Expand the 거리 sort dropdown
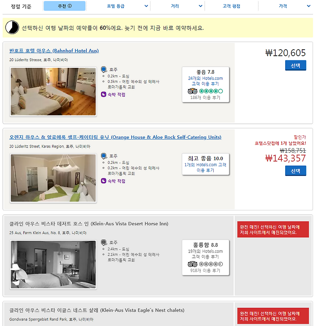The image size is (314, 326). pyautogui.click(x=201, y=6)
